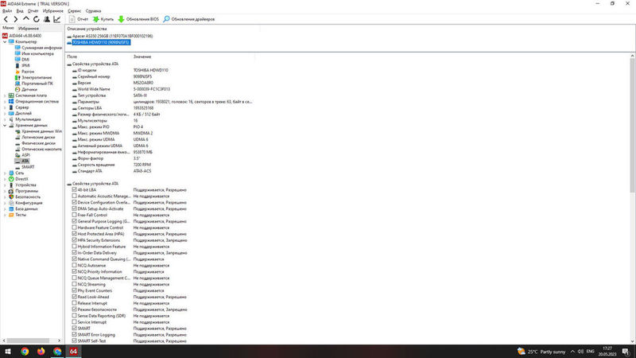Image resolution: width=636 pixels, height=358 pixels.
Task: Go up one level with the up arrow
Action: [26, 19]
